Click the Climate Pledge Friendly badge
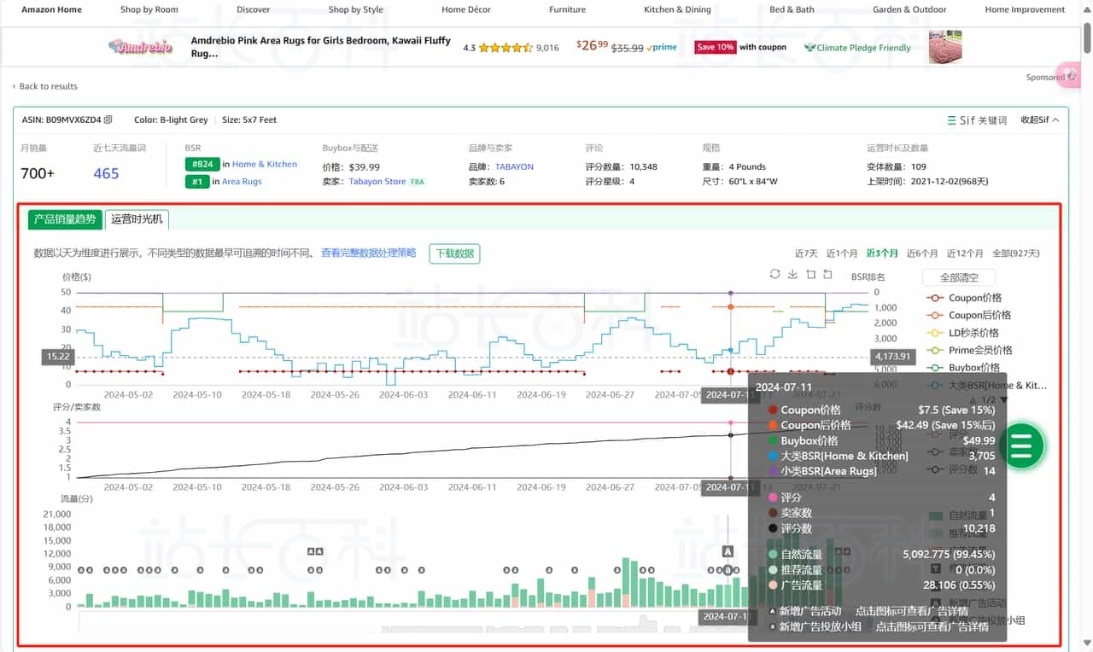Screen dimensions: 1093x652 858,48
